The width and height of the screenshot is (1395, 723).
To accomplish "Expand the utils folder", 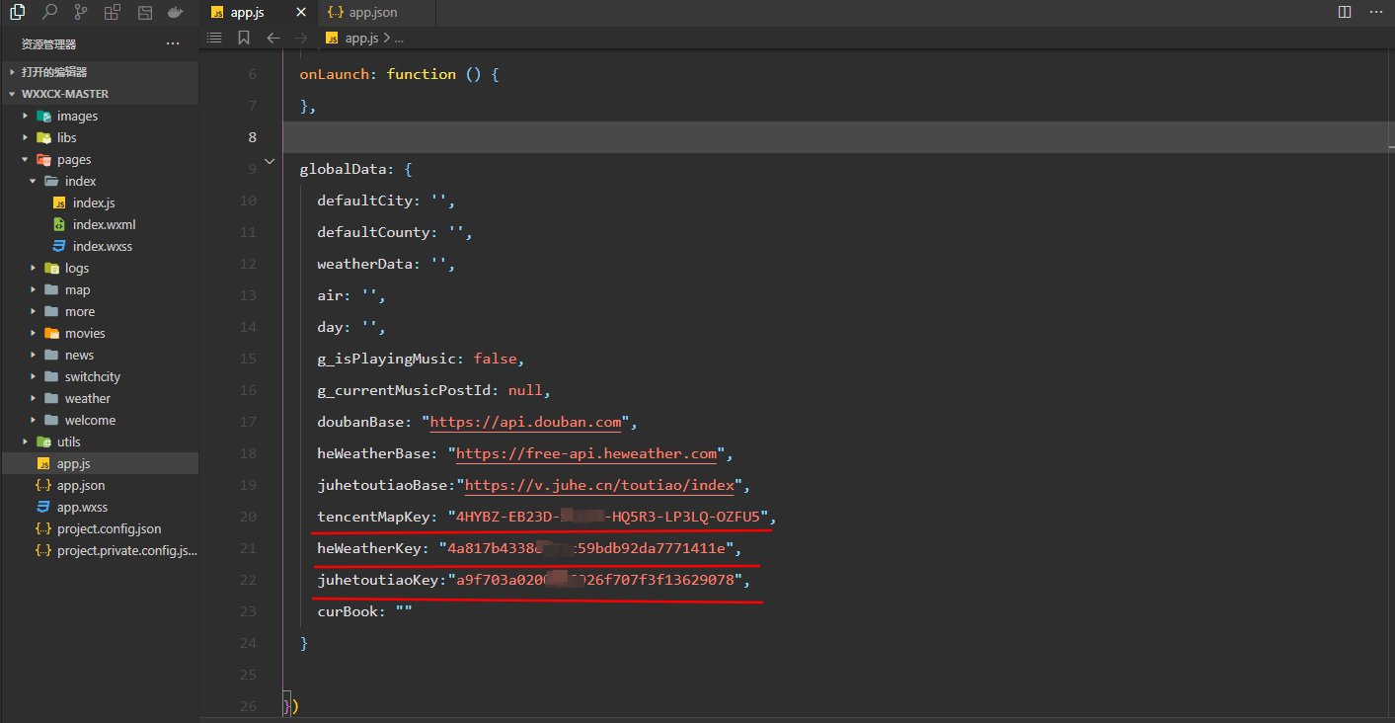I will 99,442.
